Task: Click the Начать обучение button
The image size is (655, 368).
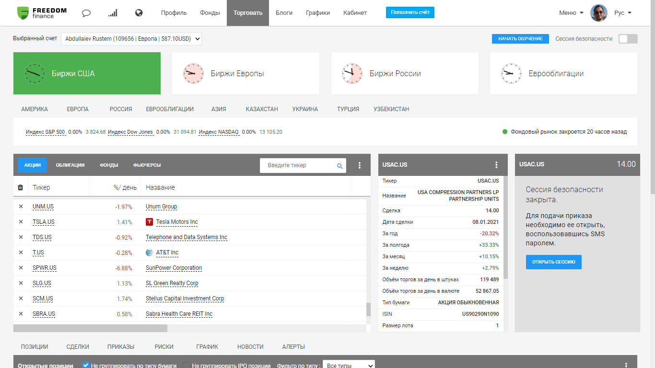Action: (520, 39)
